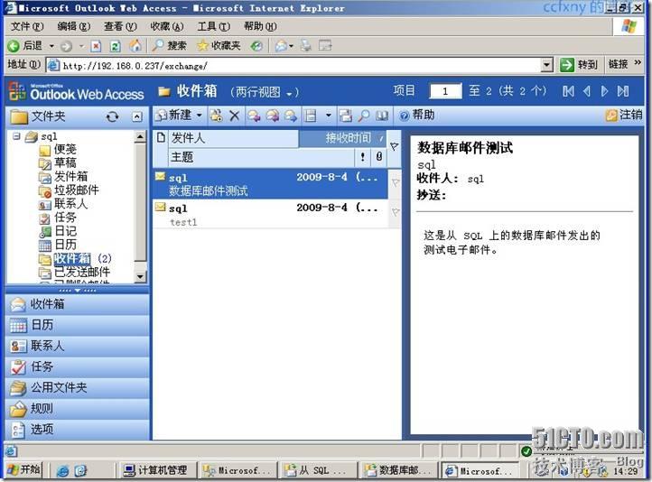Click the flag column header icon

(395, 146)
